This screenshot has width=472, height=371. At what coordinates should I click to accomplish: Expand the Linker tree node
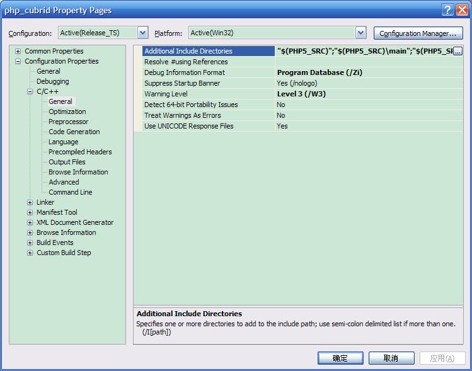(30, 202)
